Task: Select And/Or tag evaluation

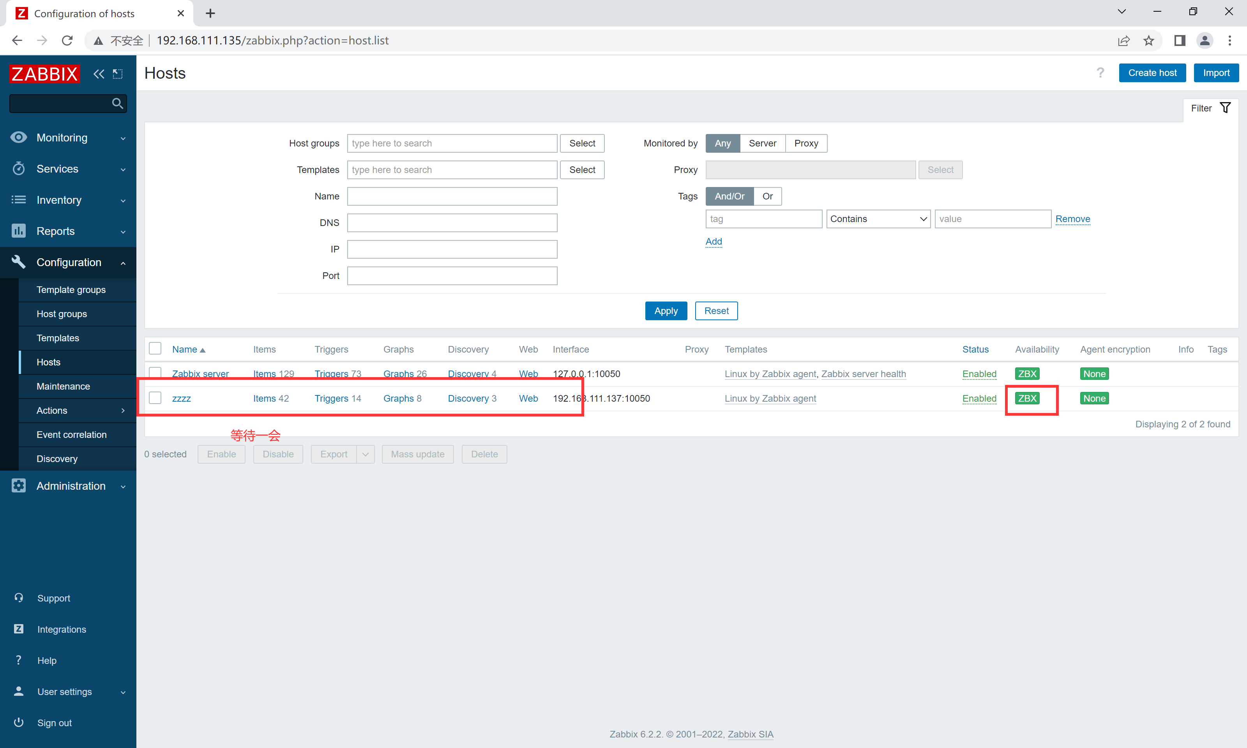Action: pos(729,196)
